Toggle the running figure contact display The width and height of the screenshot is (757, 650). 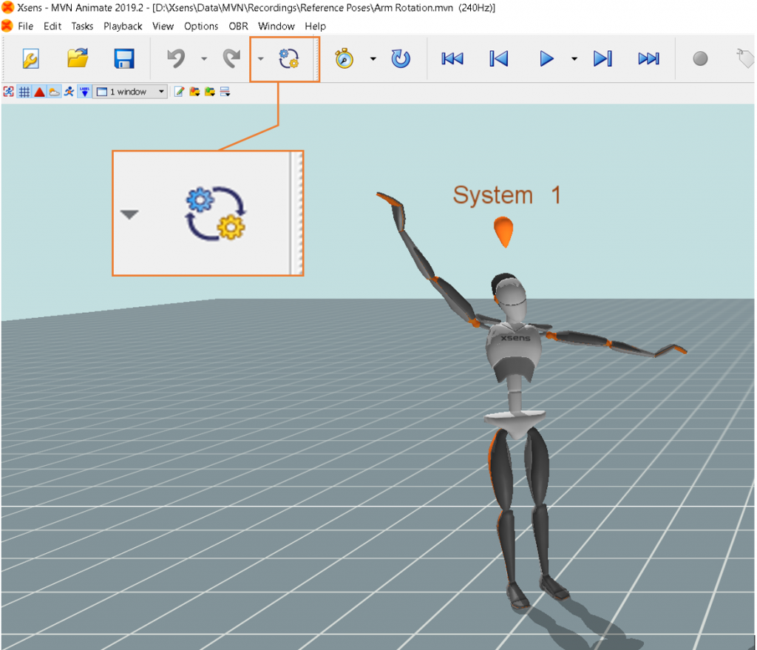coord(69,91)
